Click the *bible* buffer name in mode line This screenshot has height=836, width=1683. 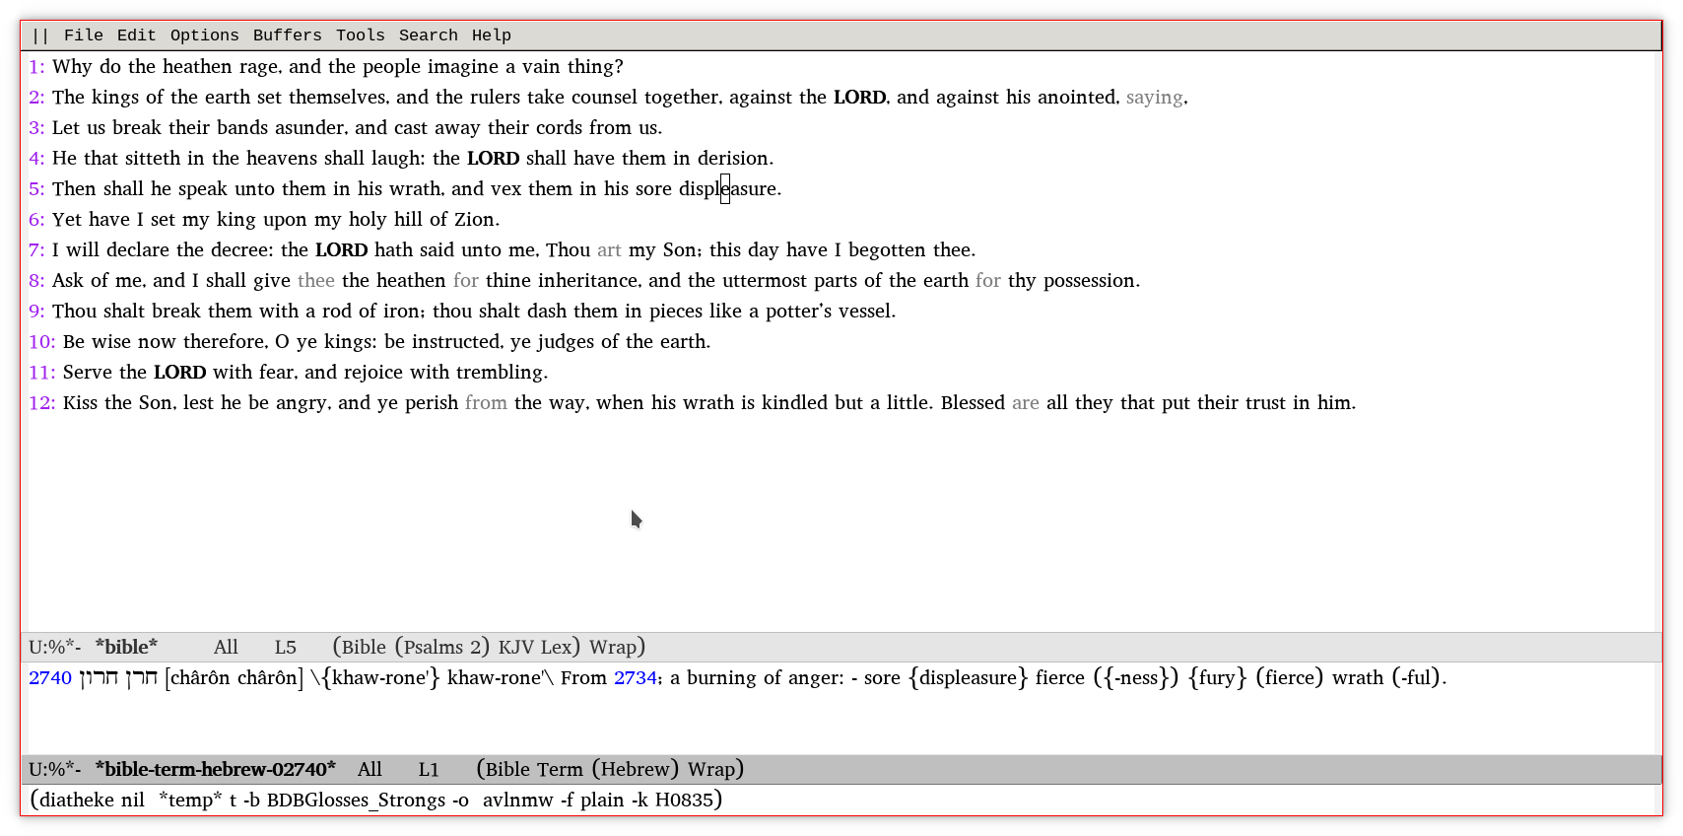tap(126, 648)
